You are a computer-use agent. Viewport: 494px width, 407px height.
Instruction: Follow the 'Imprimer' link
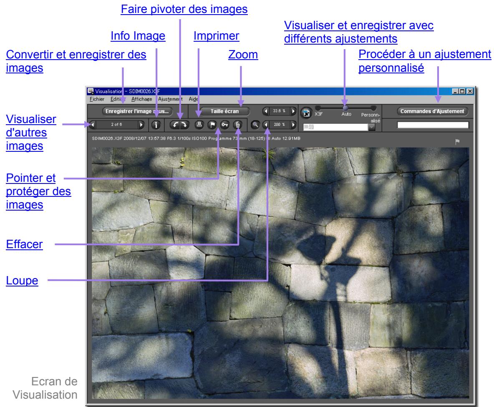click(217, 36)
